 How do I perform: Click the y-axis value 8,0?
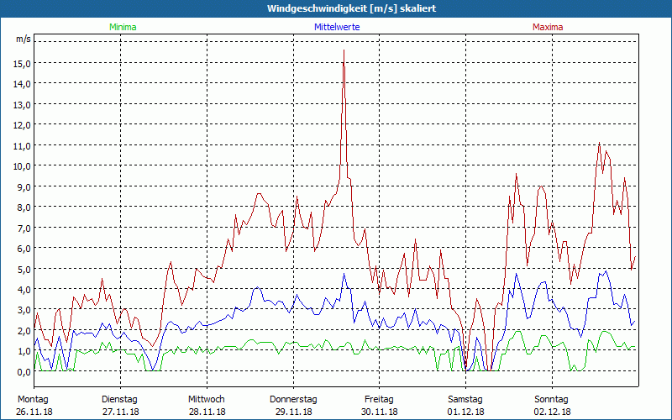pos(24,207)
